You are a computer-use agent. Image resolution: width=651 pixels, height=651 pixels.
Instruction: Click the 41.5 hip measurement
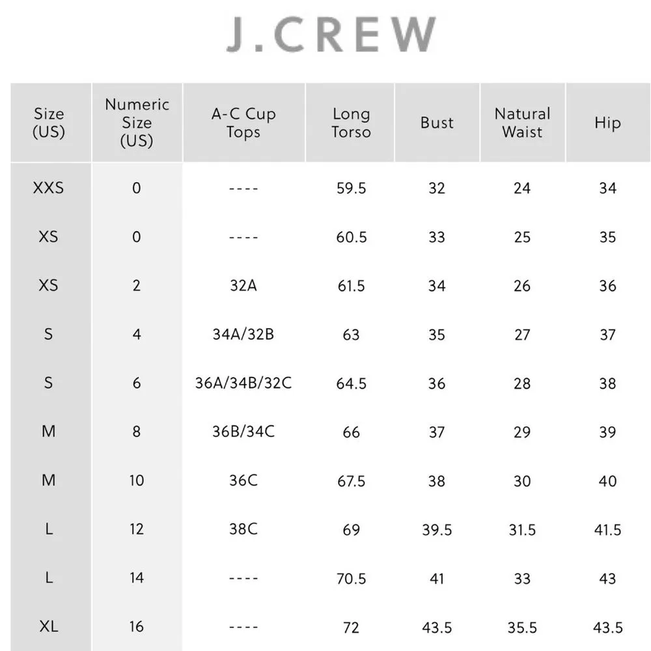click(x=607, y=530)
